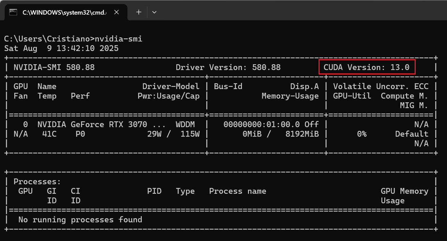The image size is (447, 241).
Task: Click the 8192MiB total memory value
Action: pyautogui.click(x=302, y=134)
